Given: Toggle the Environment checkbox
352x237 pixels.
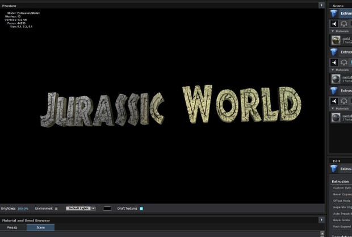Looking at the screenshot, I should click(56, 209).
